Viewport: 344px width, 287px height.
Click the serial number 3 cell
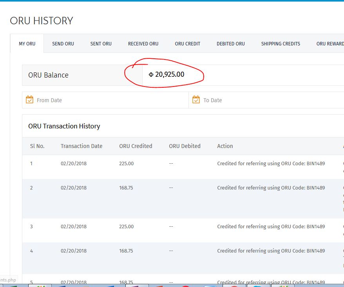31,226
